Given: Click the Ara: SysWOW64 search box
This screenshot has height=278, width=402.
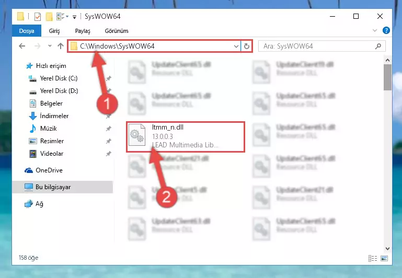Looking at the screenshot, I should tap(321, 47).
